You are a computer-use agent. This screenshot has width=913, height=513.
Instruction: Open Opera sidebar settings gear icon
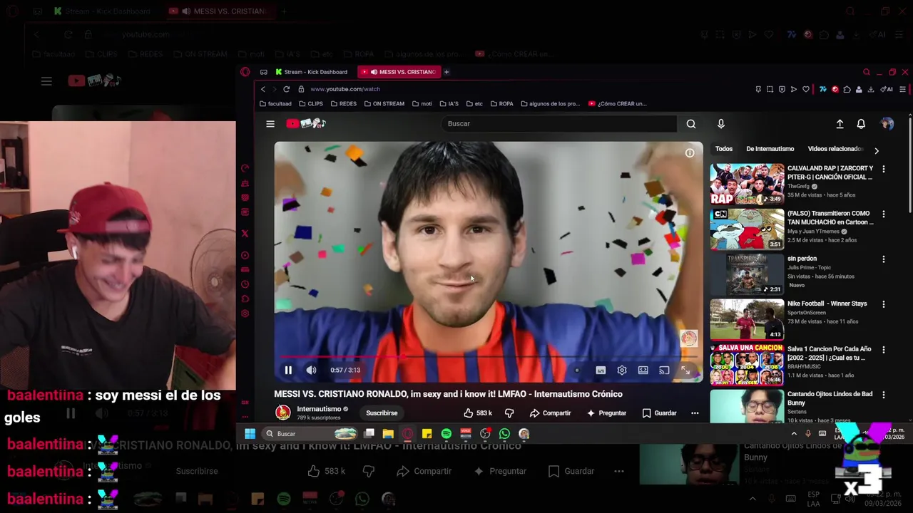245,313
